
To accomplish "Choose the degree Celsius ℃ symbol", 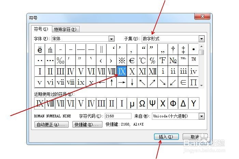I will 142,60.
